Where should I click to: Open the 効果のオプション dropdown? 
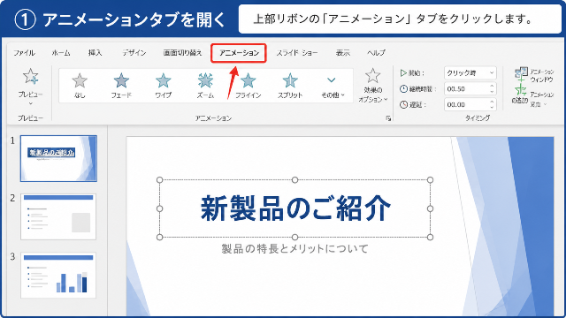[x=373, y=86]
